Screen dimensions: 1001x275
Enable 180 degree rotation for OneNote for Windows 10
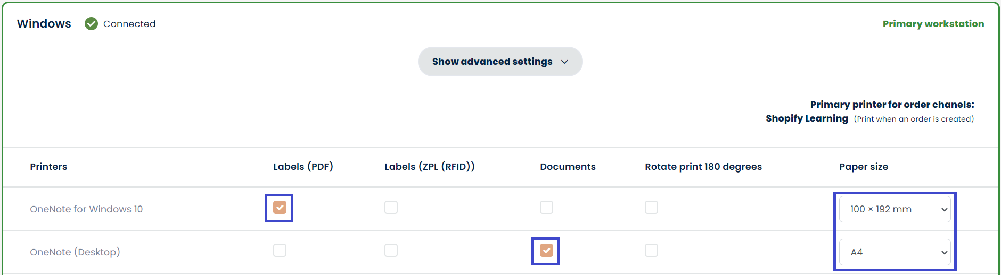(x=651, y=208)
